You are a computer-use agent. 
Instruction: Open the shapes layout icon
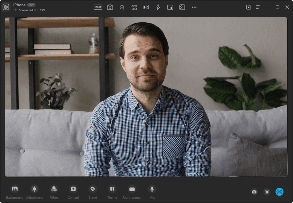pos(134,7)
